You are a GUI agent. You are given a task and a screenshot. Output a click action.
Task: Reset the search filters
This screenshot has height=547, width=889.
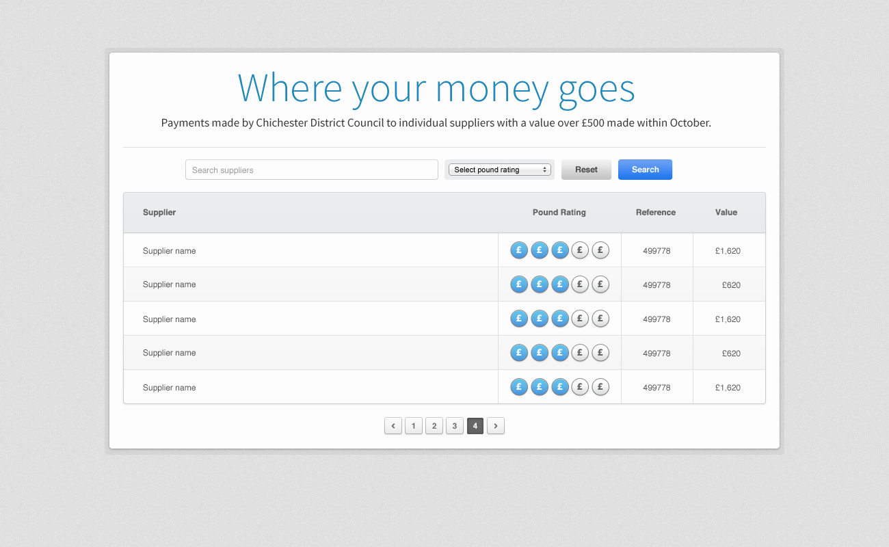[x=586, y=170]
